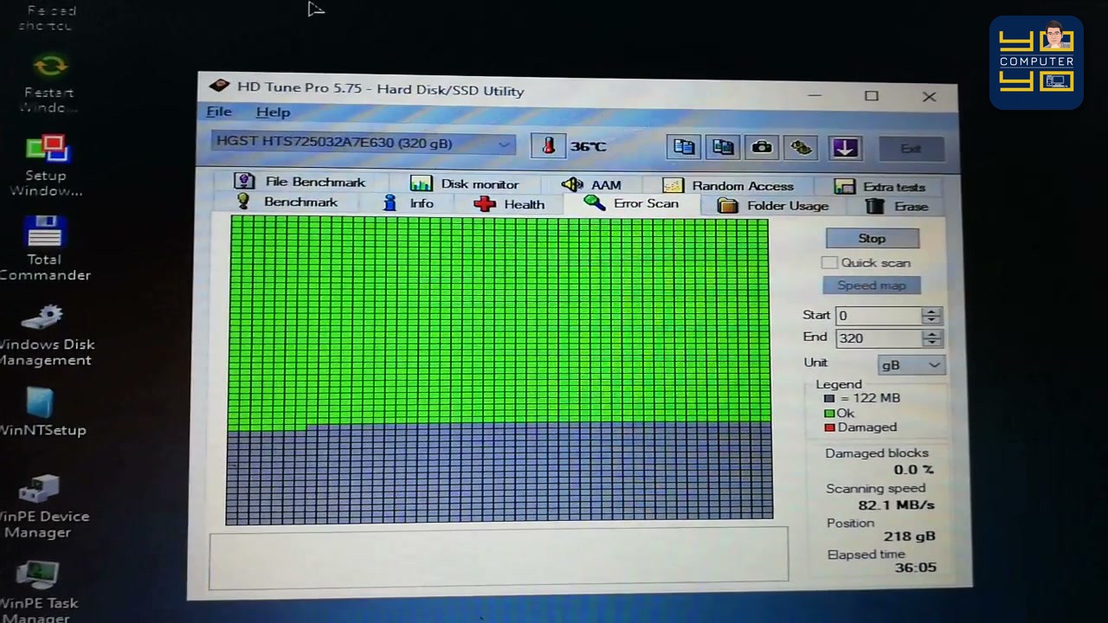The width and height of the screenshot is (1108, 623).
Task: Expand the Unit gB dropdown
Action: point(911,364)
